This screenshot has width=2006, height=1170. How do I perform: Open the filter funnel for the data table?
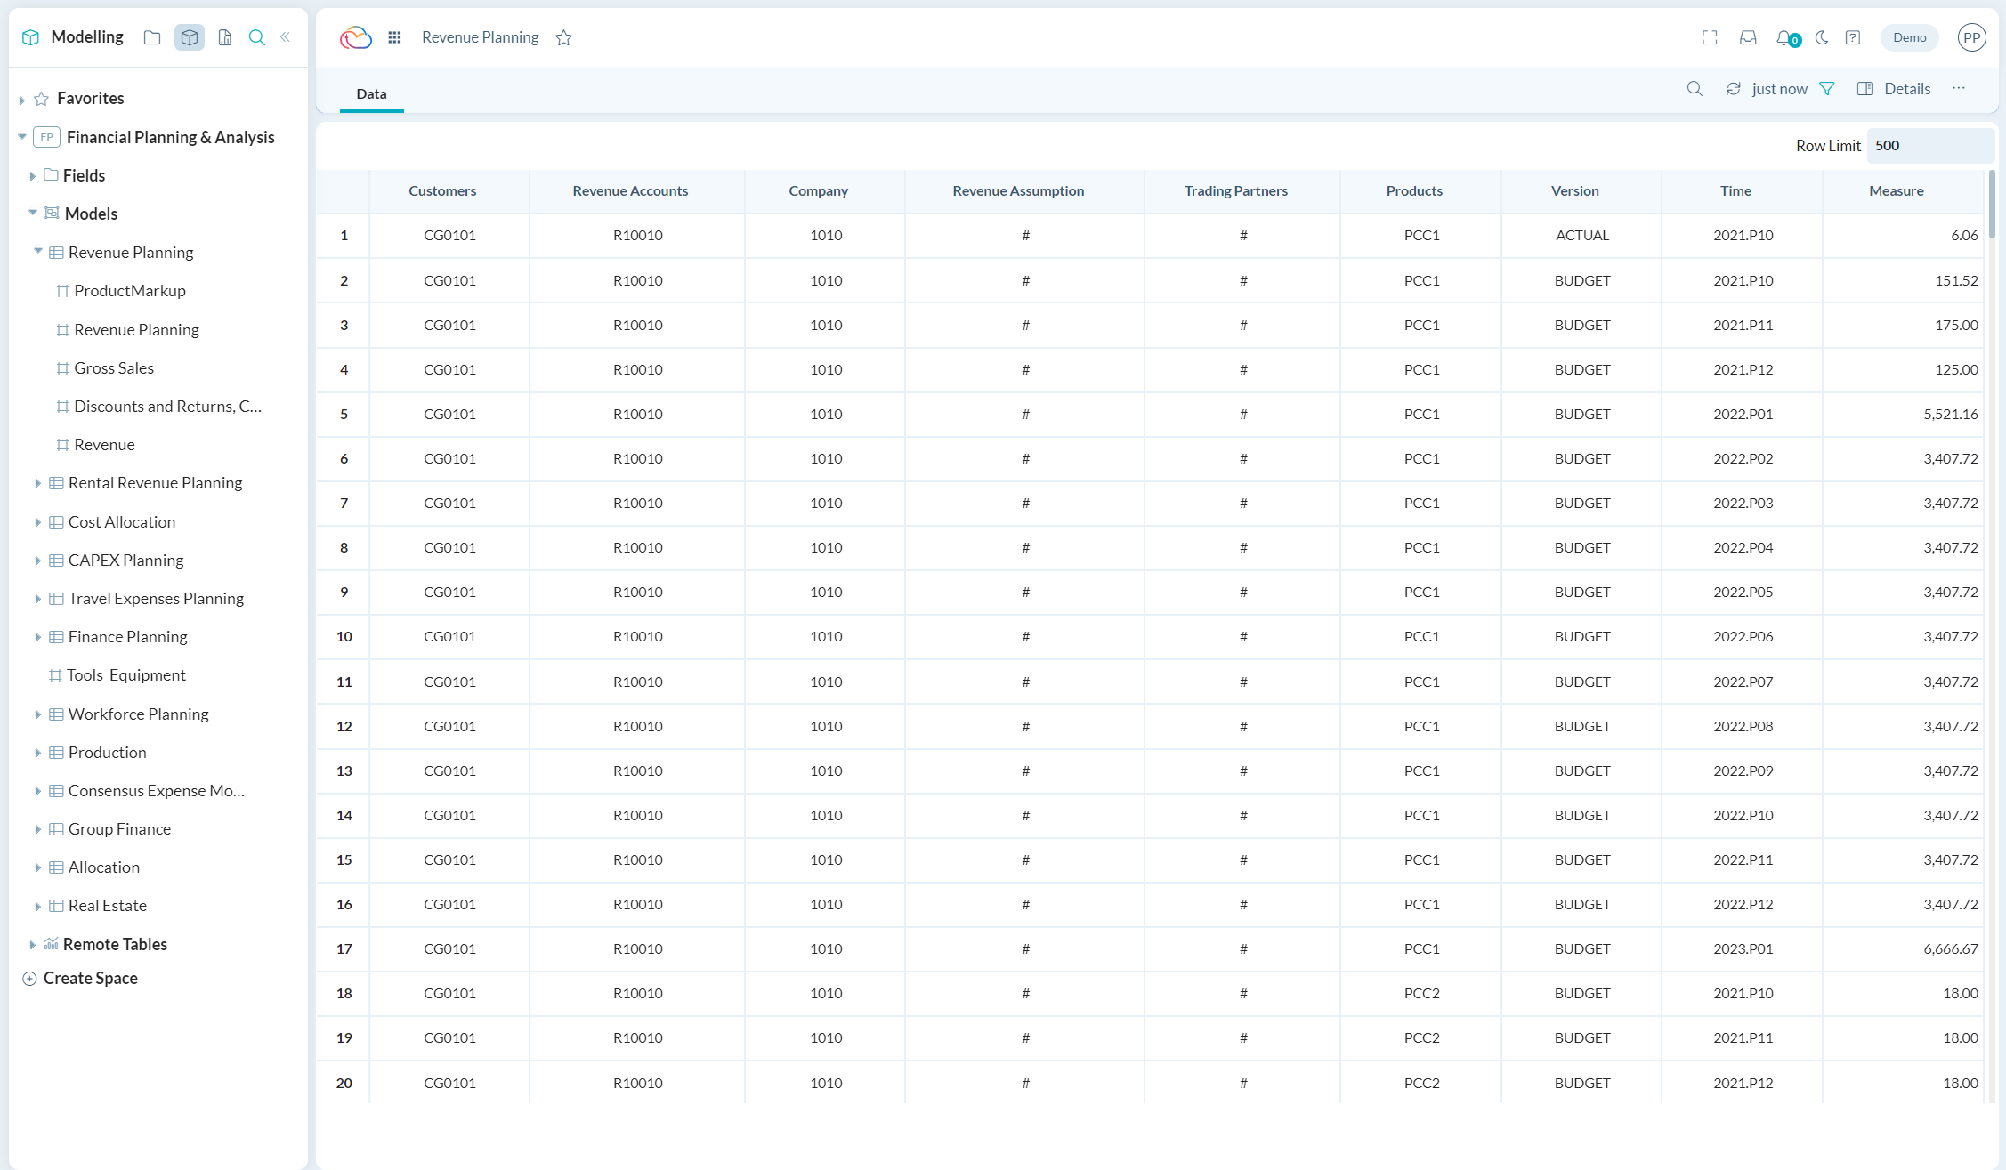(x=1828, y=88)
